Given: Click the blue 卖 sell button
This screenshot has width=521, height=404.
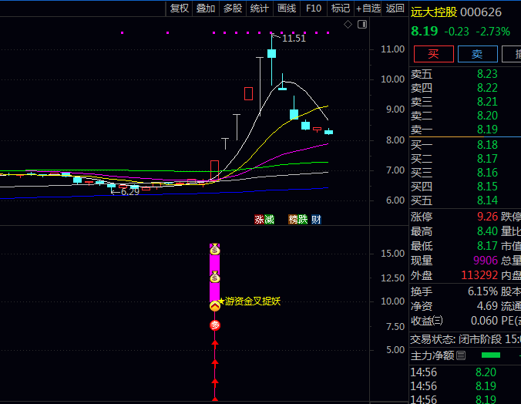Looking at the screenshot, I should click(477, 54).
